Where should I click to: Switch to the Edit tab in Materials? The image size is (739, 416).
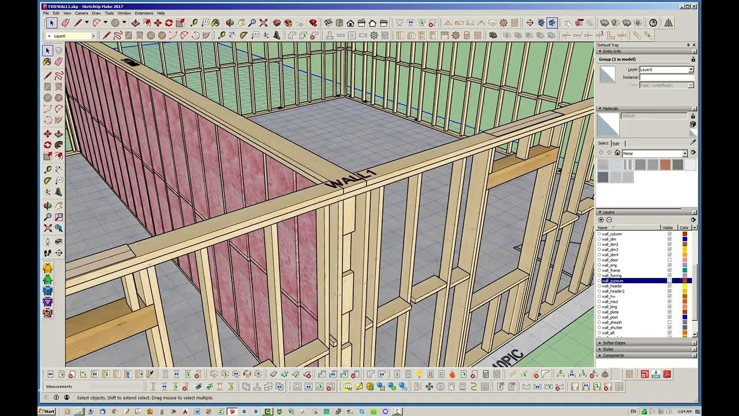coord(616,143)
